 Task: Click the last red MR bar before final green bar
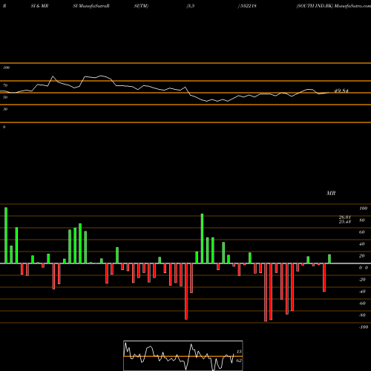[x=324, y=278]
